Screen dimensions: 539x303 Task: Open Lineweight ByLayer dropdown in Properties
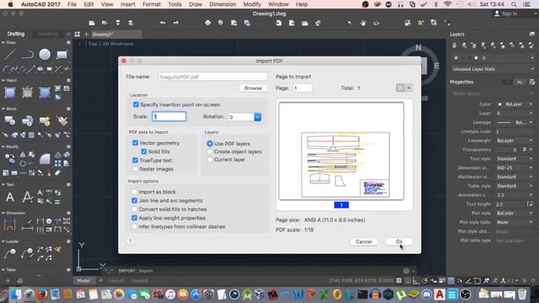pos(515,141)
